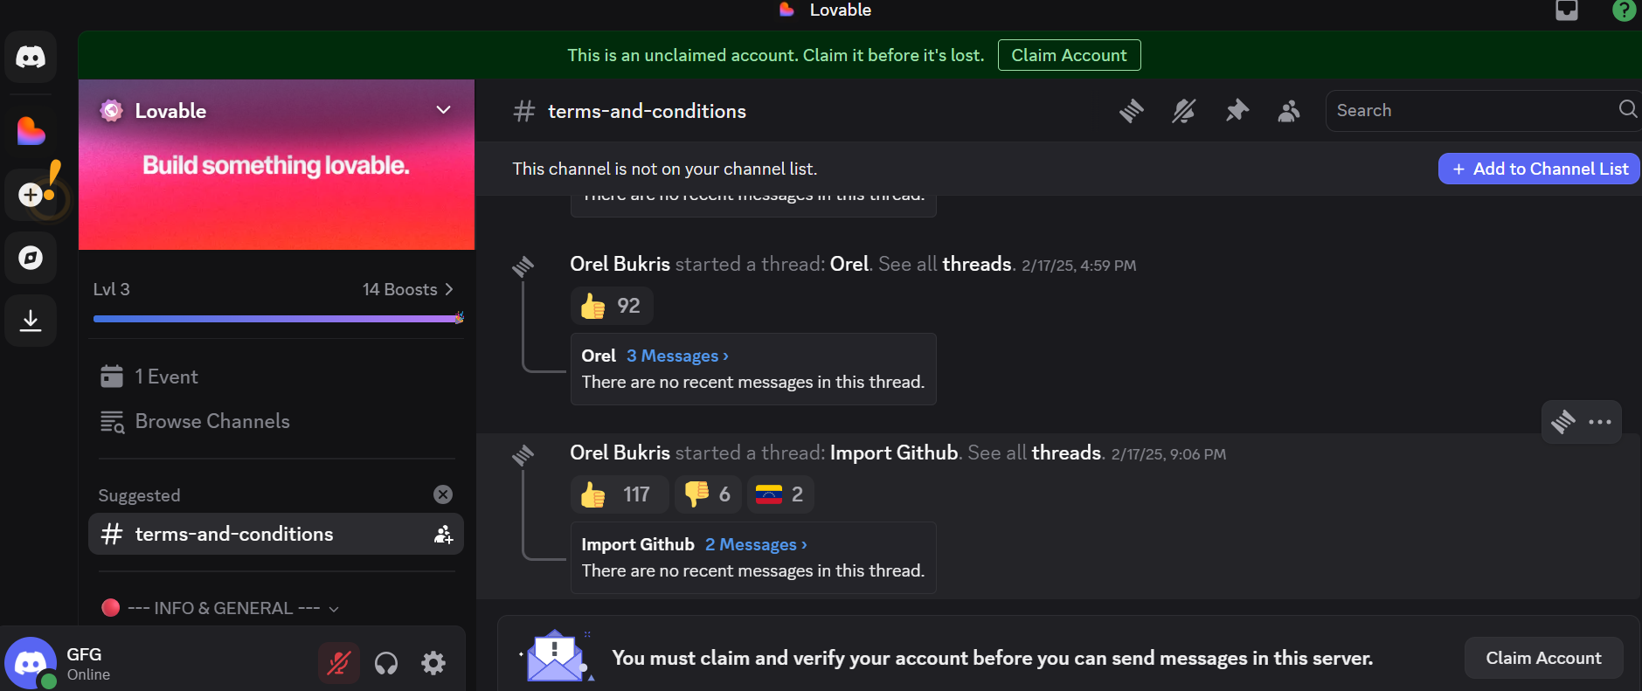
Task: Click the Download Apps icon in sidebar
Action: click(x=31, y=320)
